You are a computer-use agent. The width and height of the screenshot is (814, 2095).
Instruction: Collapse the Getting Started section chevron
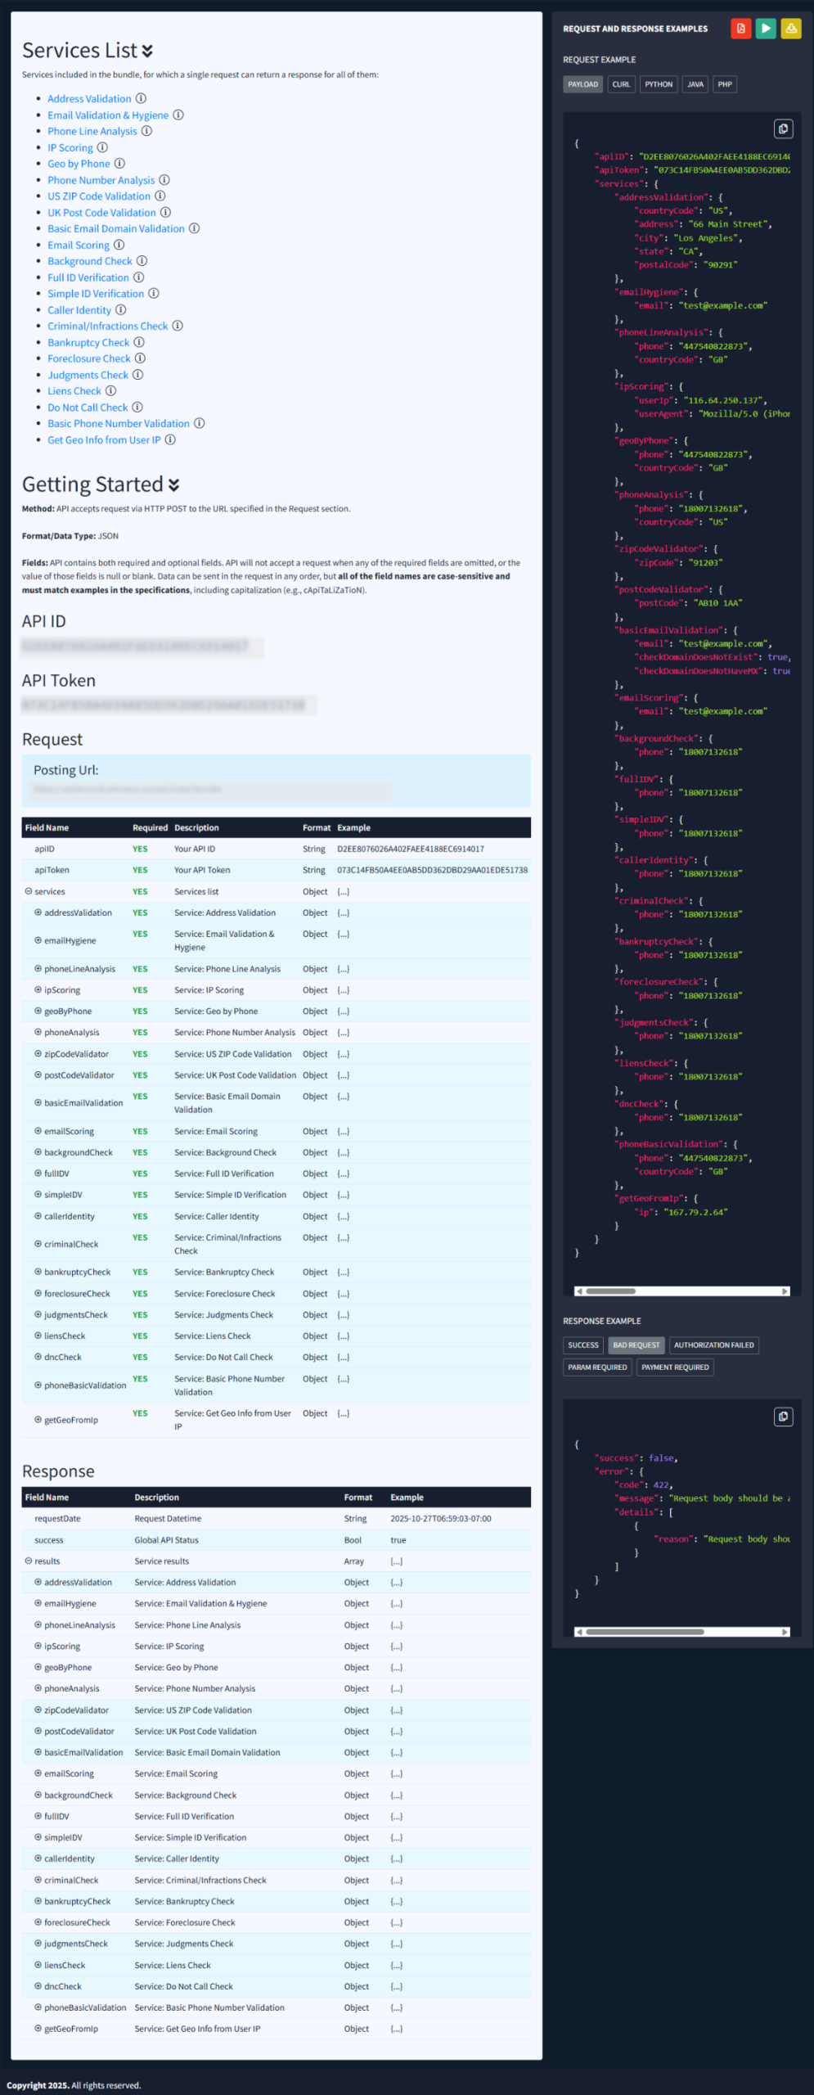(x=173, y=485)
